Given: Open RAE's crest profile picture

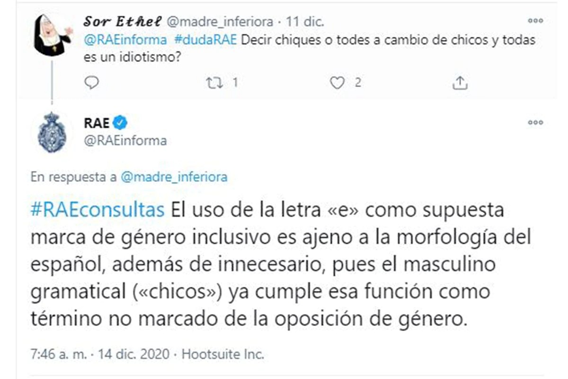Looking at the screenshot, I should pyautogui.click(x=52, y=133).
